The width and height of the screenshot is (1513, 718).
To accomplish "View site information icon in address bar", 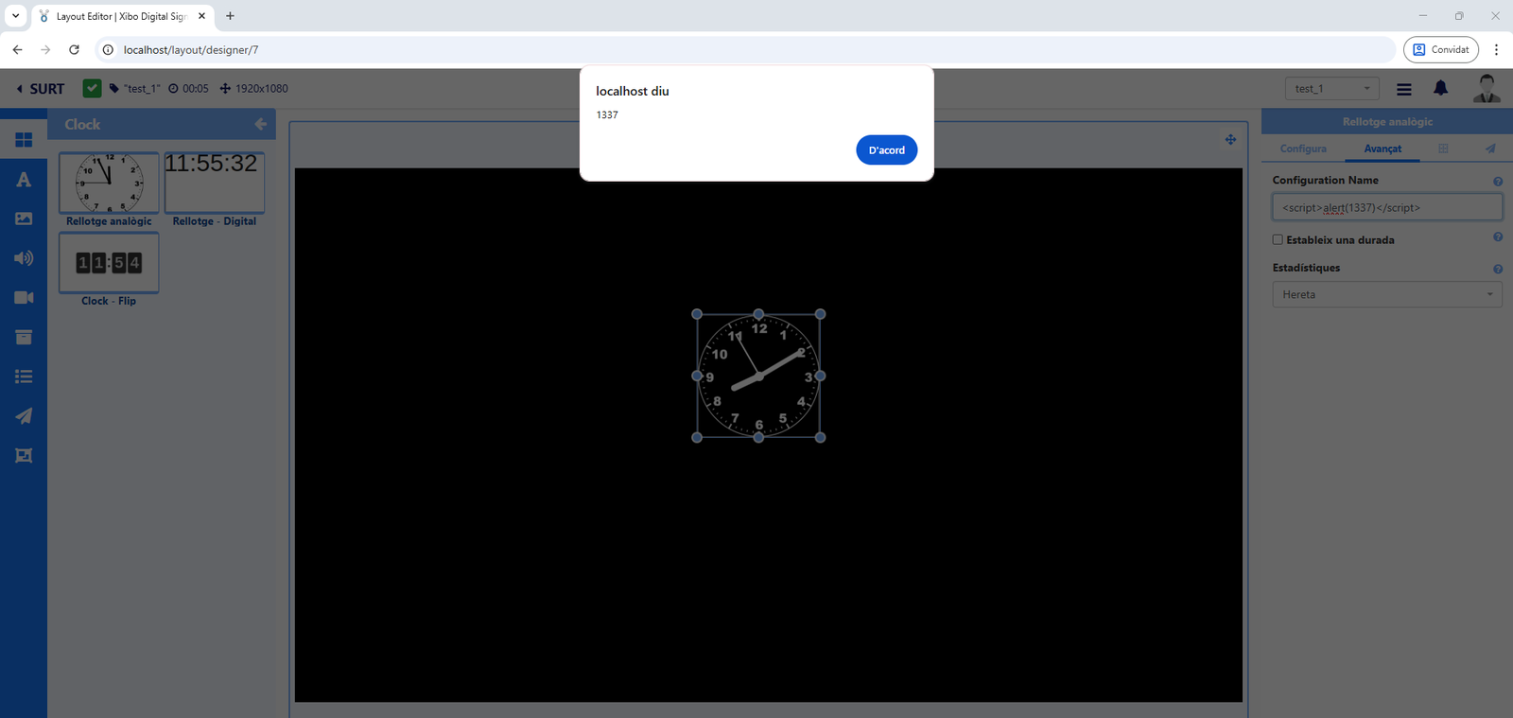I will (x=108, y=50).
